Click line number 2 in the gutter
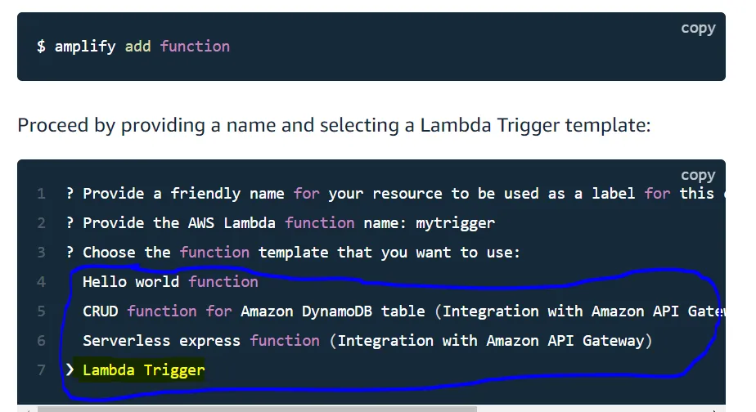 click(x=41, y=223)
